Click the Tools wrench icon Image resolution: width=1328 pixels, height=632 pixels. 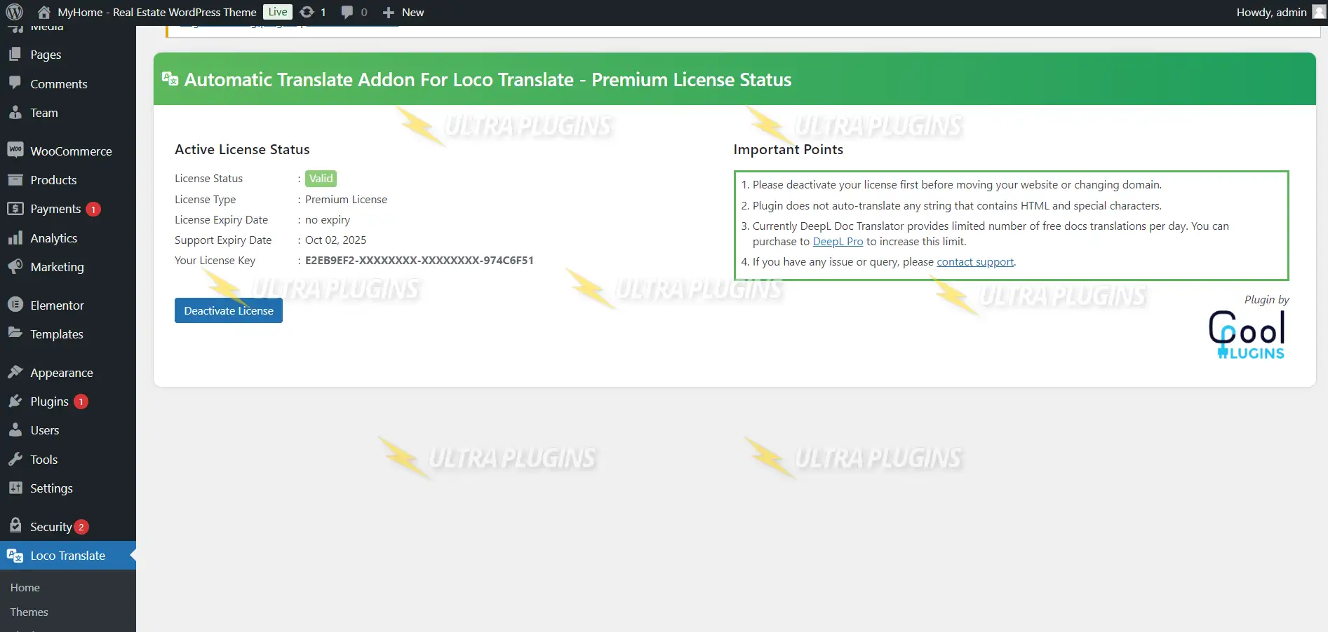point(15,459)
